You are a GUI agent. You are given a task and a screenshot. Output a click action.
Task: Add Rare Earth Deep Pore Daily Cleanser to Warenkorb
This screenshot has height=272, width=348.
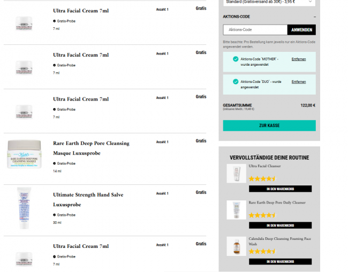(x=280, y=226)
